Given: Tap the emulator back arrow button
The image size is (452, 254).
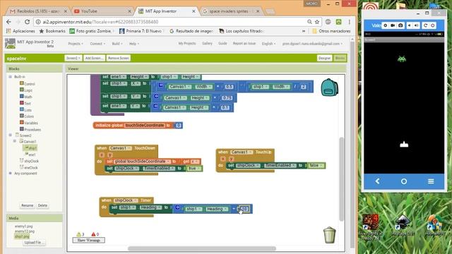Looking at the screenshot, I should pyautogui.click(x=377, y=181).
